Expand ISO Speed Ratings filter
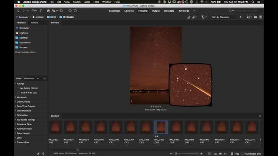The image size is (278, 156). [16, 120]
